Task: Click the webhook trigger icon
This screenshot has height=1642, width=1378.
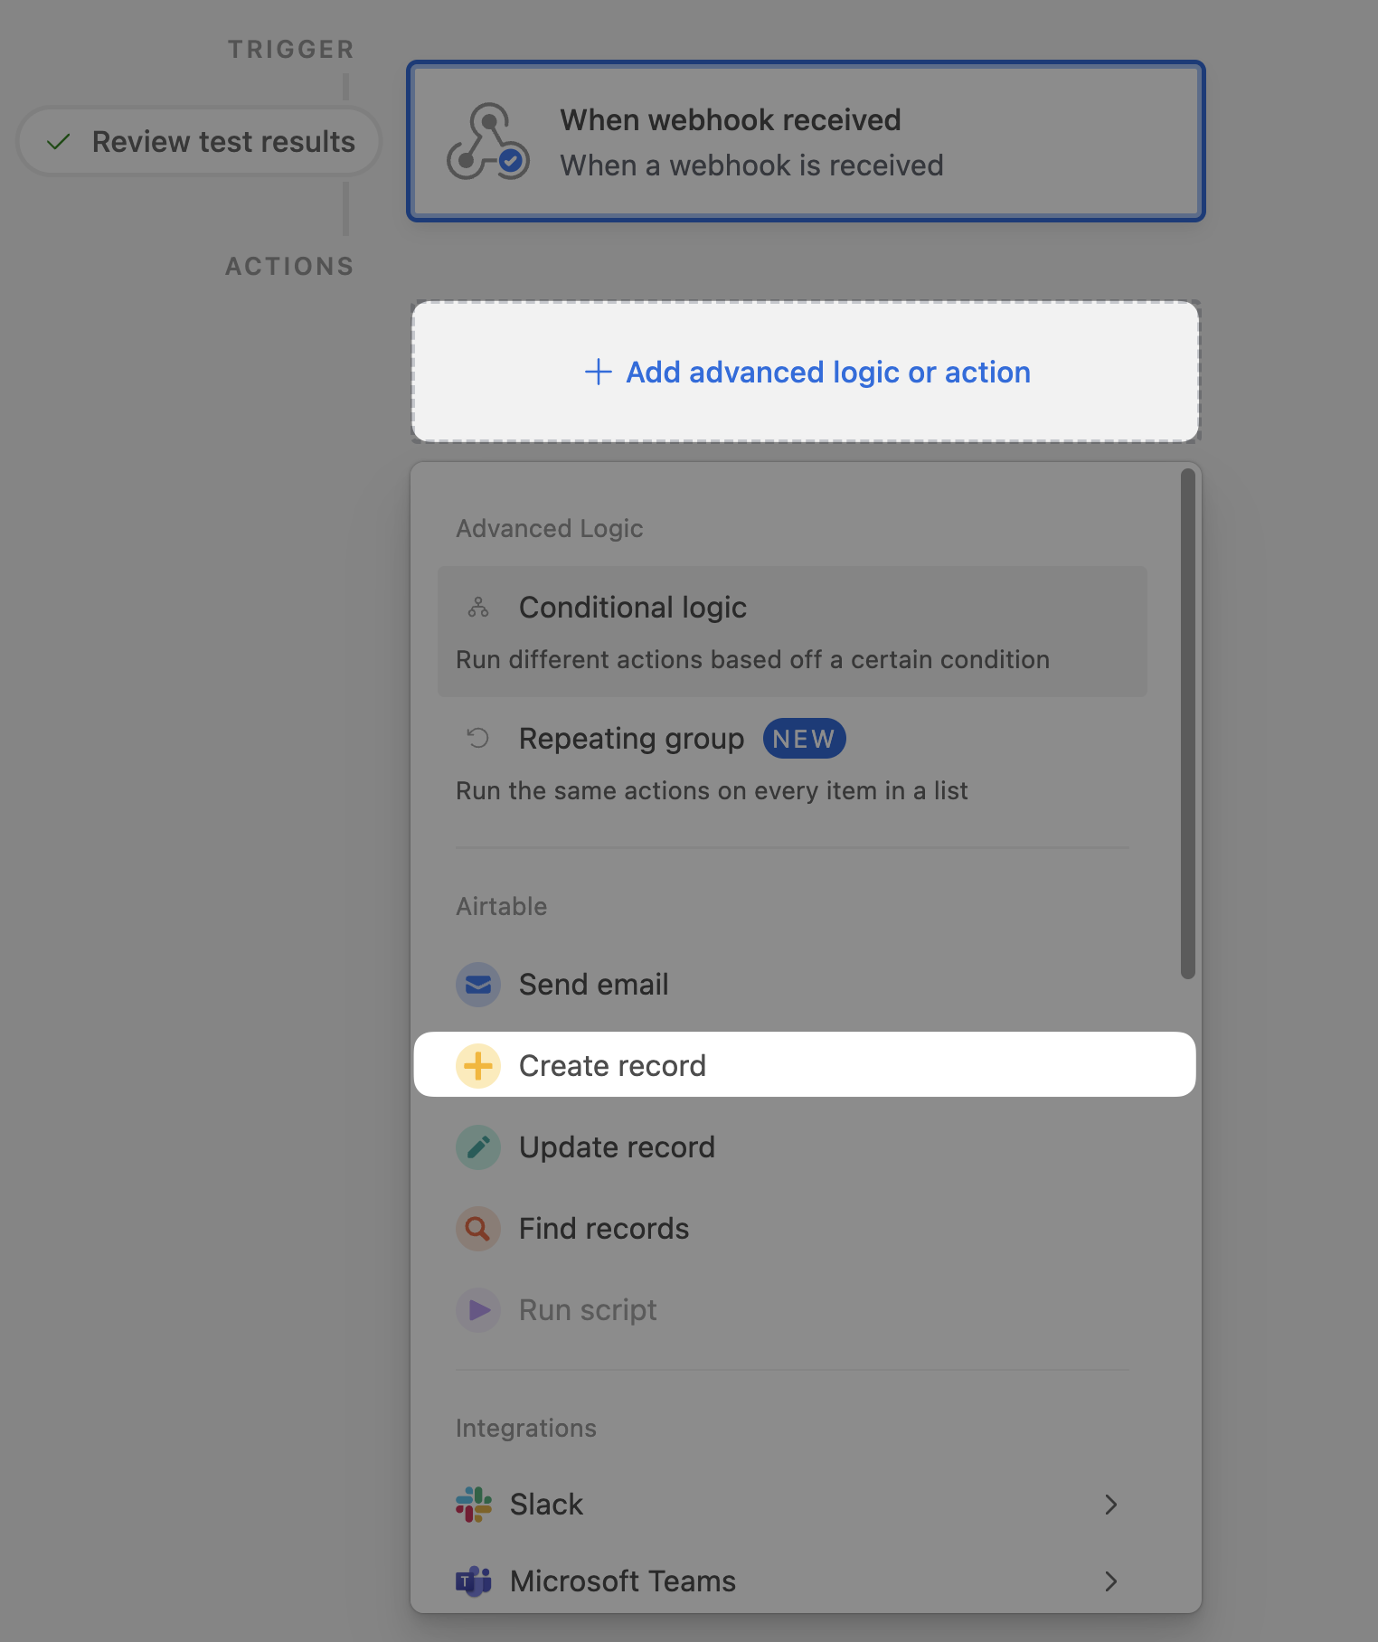Action: 488,141
